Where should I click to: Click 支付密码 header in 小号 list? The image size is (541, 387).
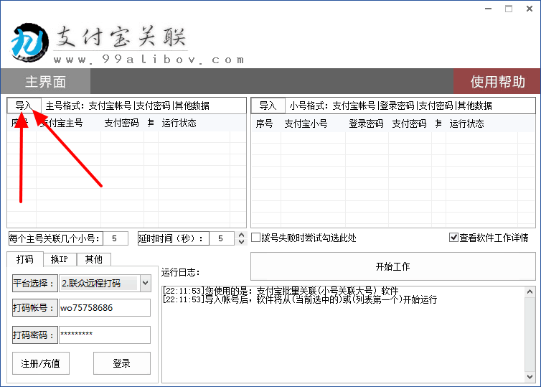(x=409, y=123)
